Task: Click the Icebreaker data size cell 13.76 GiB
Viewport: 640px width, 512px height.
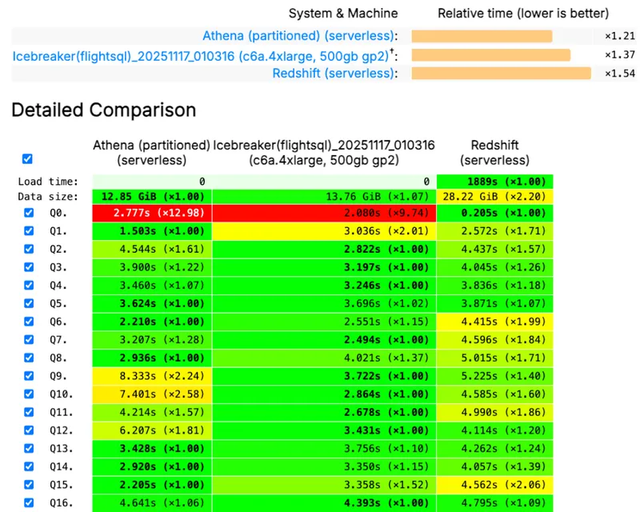Action: pos(324,196)
